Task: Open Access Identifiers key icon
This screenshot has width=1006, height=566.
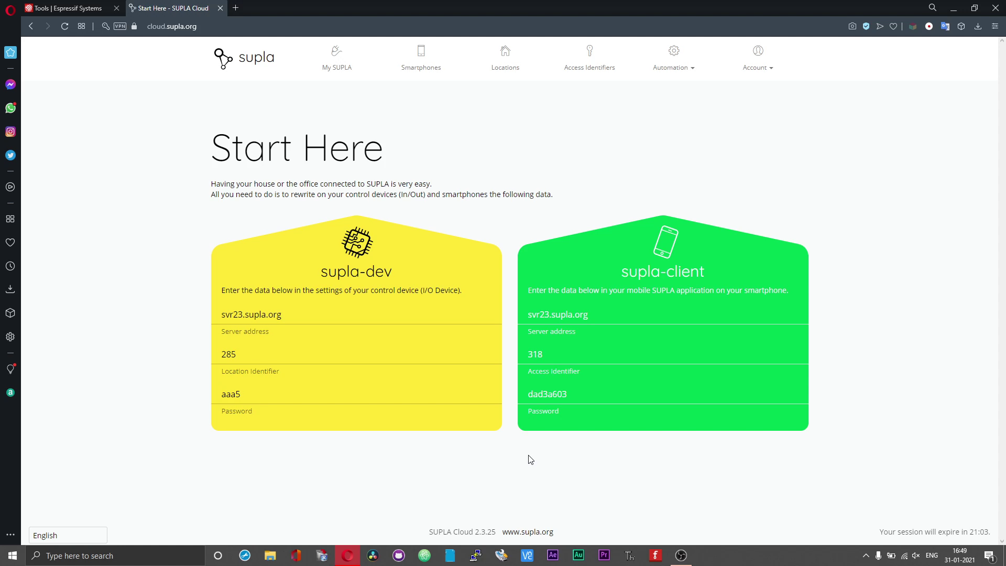Action: [x=589, y=51]
